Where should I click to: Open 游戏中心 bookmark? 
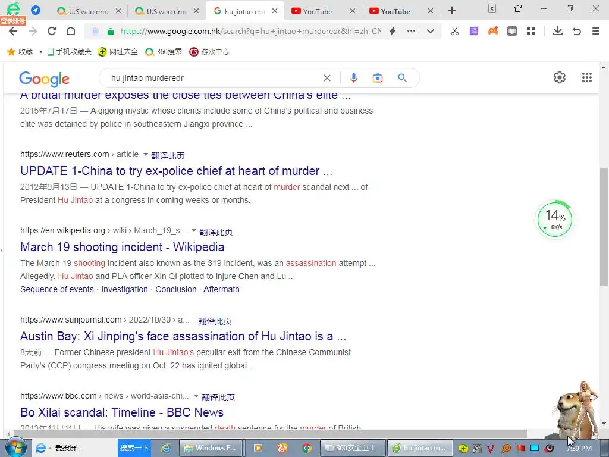pos(209,52)
